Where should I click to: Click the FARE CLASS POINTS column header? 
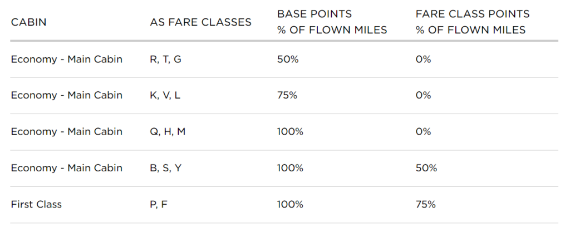[x=473, y=22]
